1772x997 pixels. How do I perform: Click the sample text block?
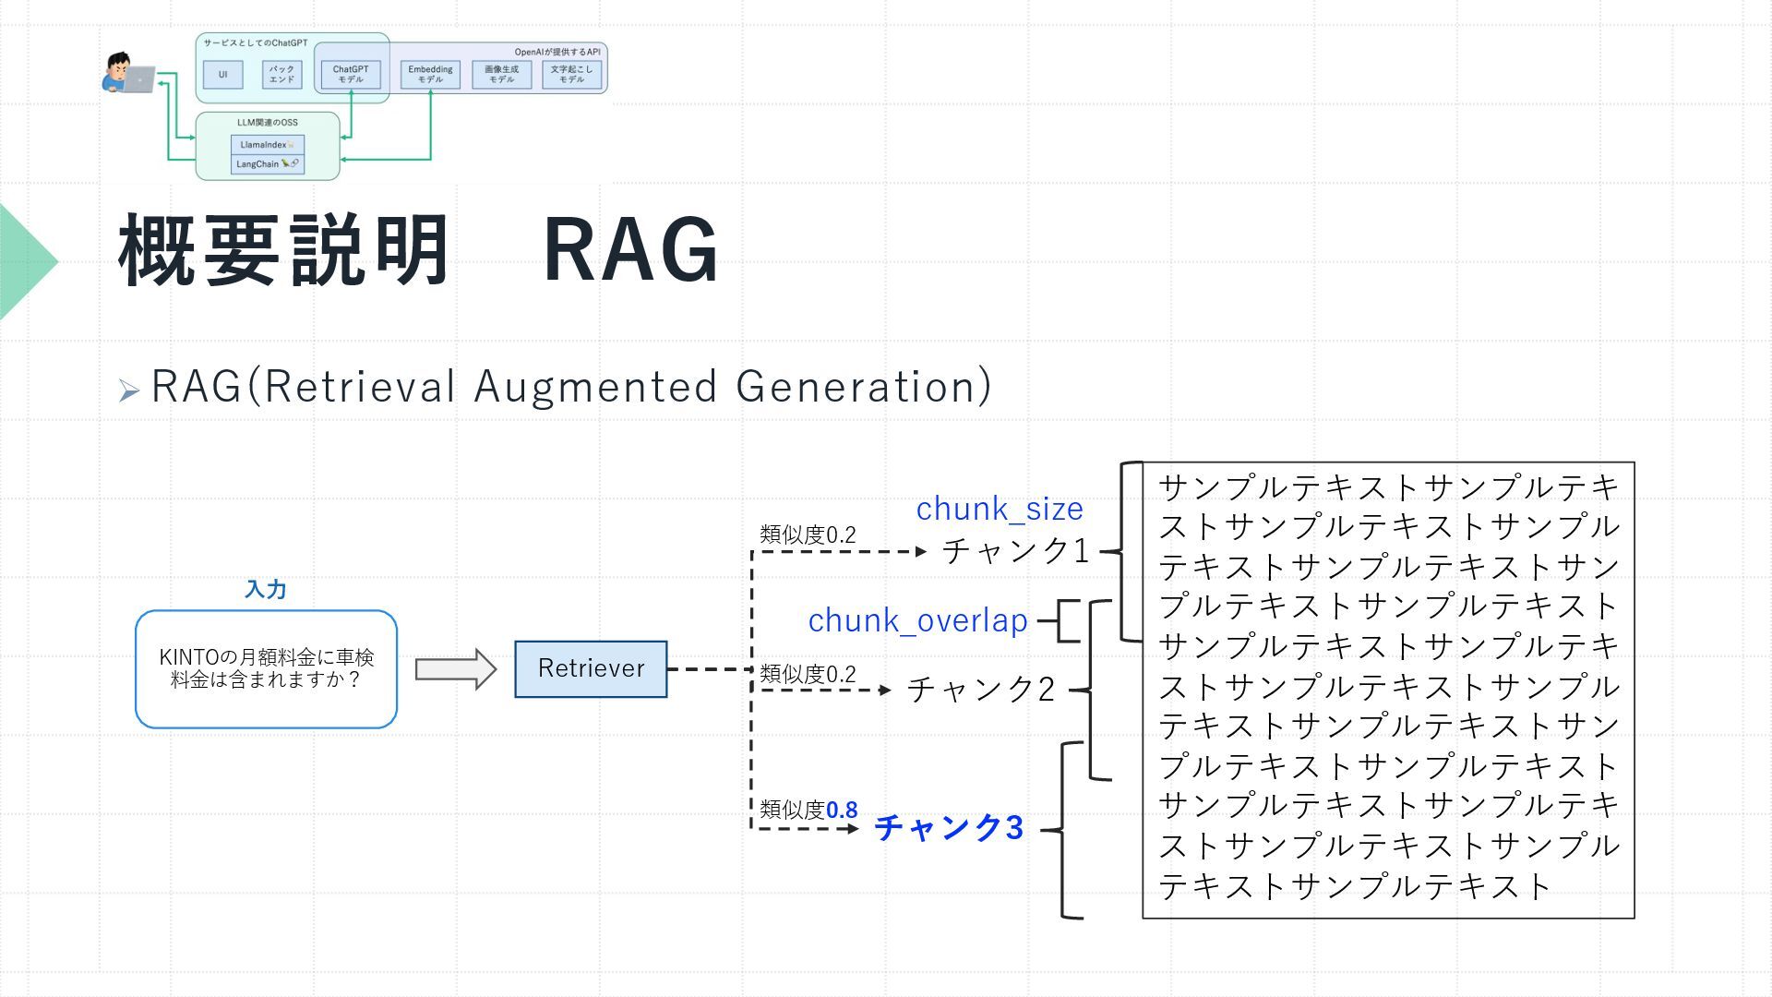click(1388, 690)
